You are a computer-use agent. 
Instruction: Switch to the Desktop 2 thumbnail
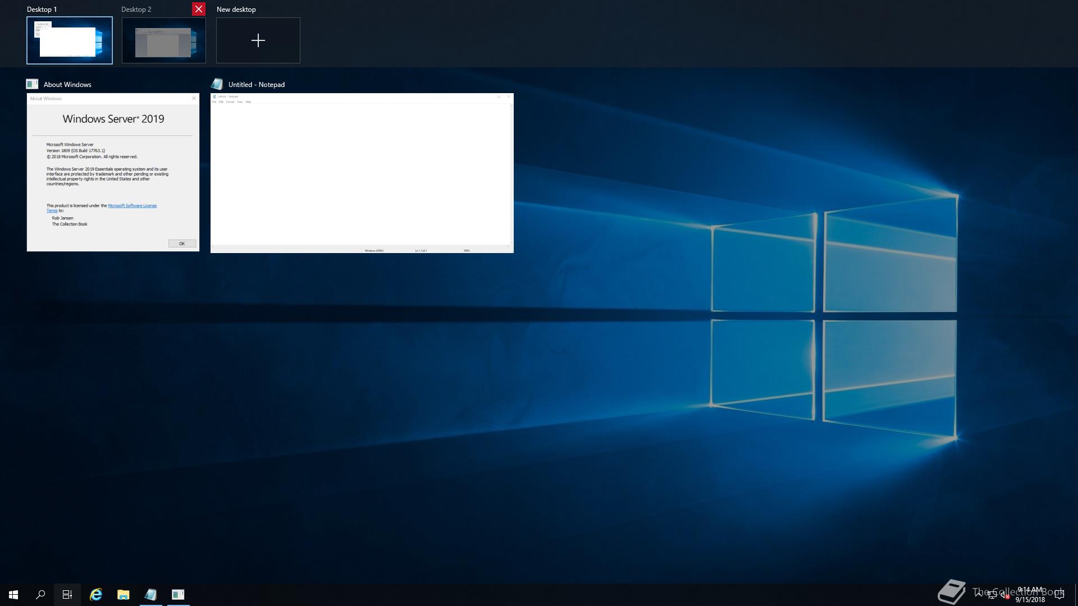click(164, 40)
